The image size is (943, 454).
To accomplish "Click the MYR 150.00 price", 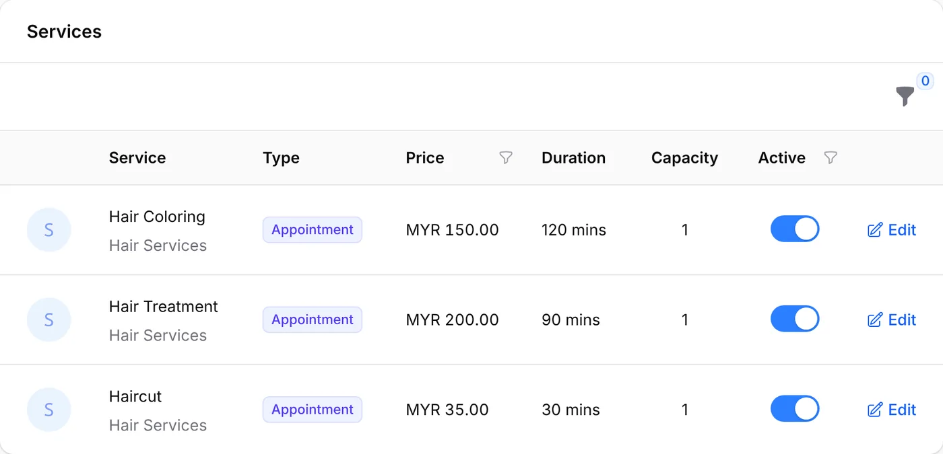I will coord(453,230).
